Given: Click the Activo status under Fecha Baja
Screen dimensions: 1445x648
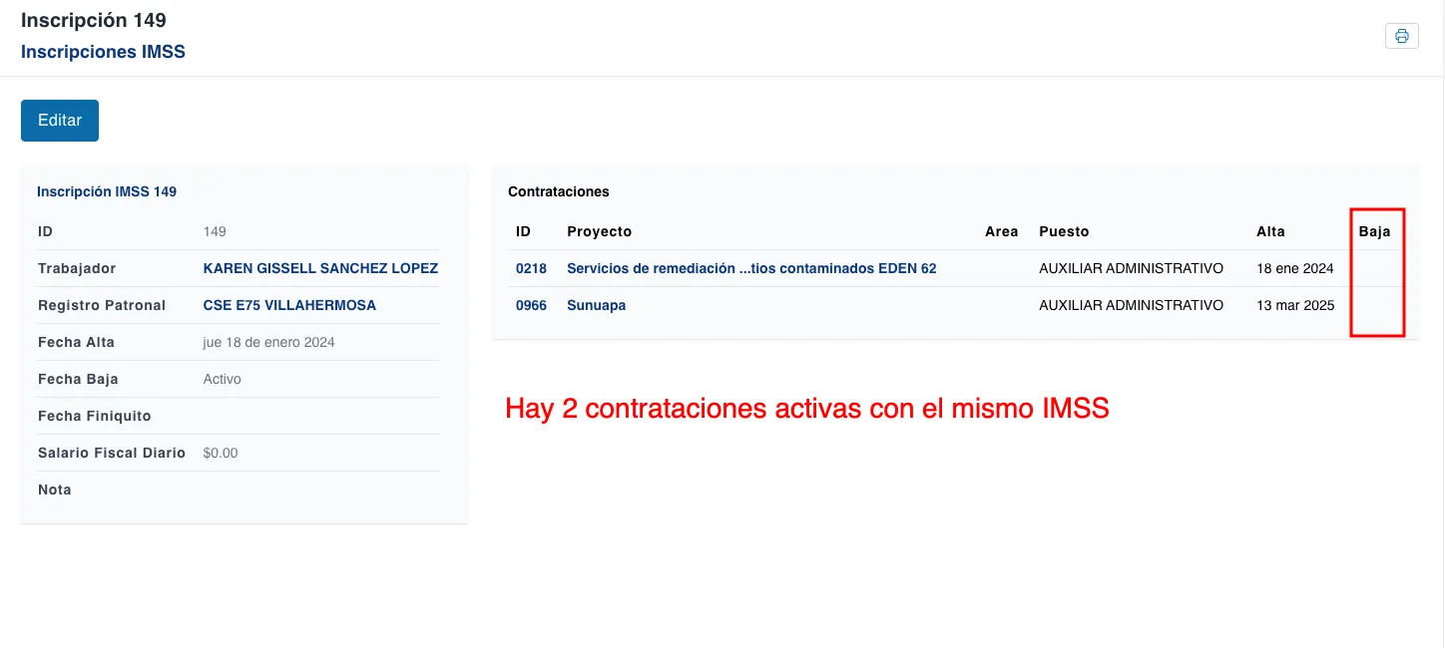Looking at the screenshot, I should point(222,379).
